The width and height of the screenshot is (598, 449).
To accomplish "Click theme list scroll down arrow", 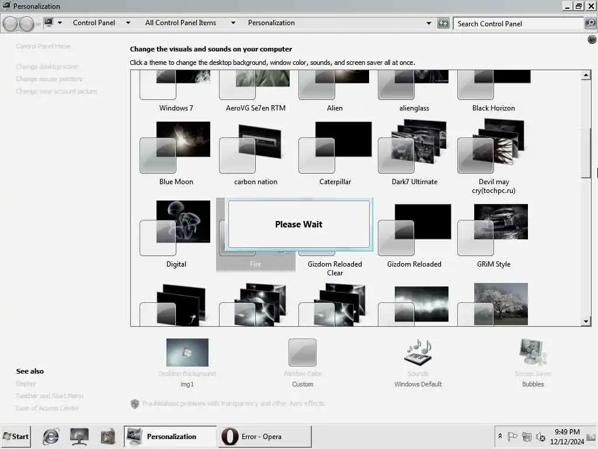I will click(586, 322).
